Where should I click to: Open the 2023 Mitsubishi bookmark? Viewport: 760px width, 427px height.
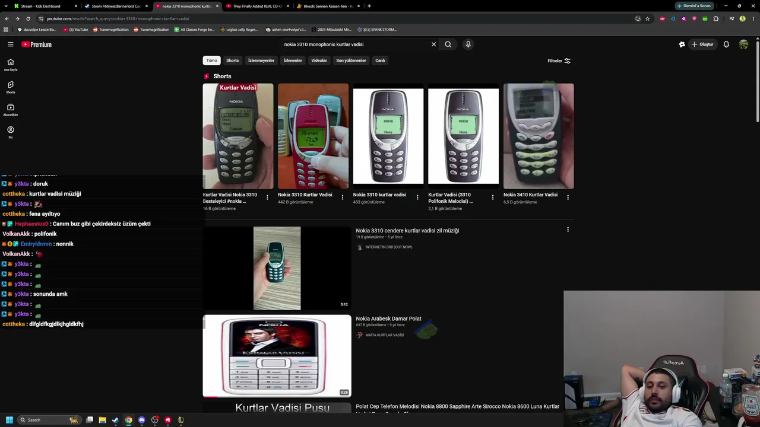[x=331, y=30]
